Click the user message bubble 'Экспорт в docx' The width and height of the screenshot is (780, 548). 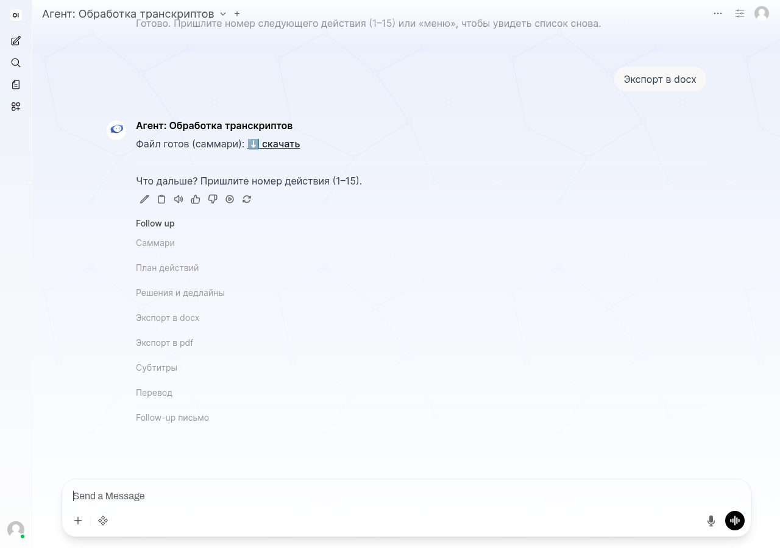[660, 79]
